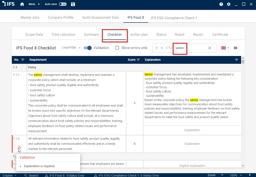This screenshot has width=256, height=177.
Task: Click the filled explanation text for 1.1.1
Action: [192, 96]
